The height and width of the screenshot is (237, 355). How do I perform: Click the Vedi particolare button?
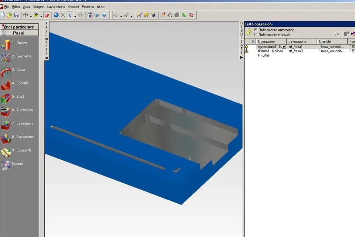point(19,27)
